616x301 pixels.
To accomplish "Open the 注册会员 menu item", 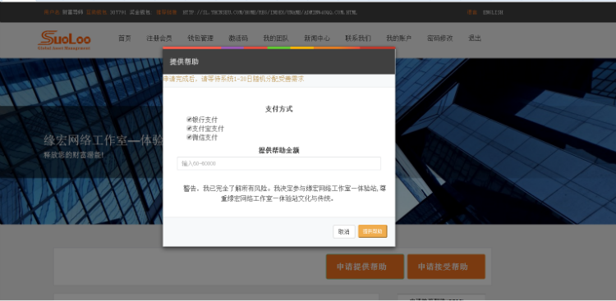I will click(x=159, y=39).
